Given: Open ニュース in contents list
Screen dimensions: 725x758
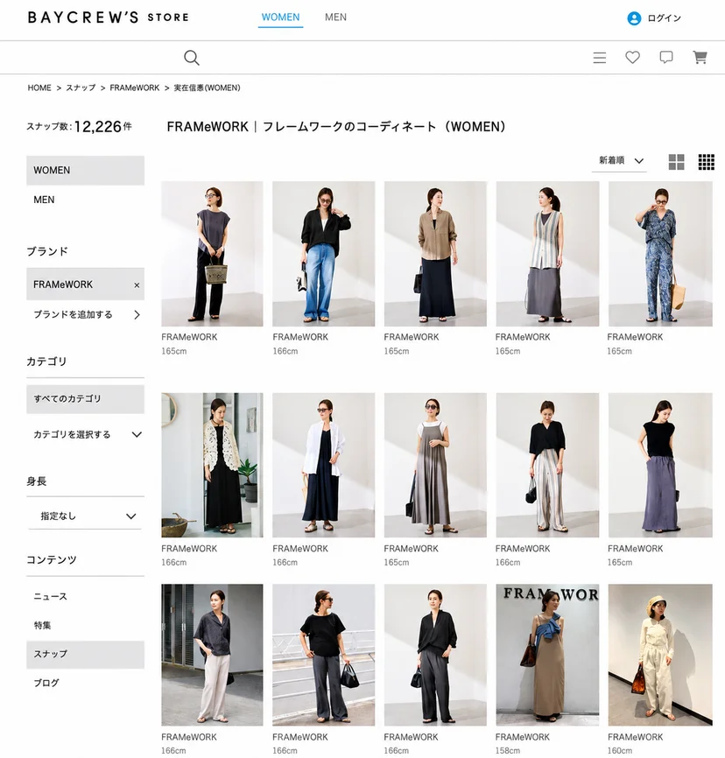Looking at the screenshot, I should pos(50,596).
